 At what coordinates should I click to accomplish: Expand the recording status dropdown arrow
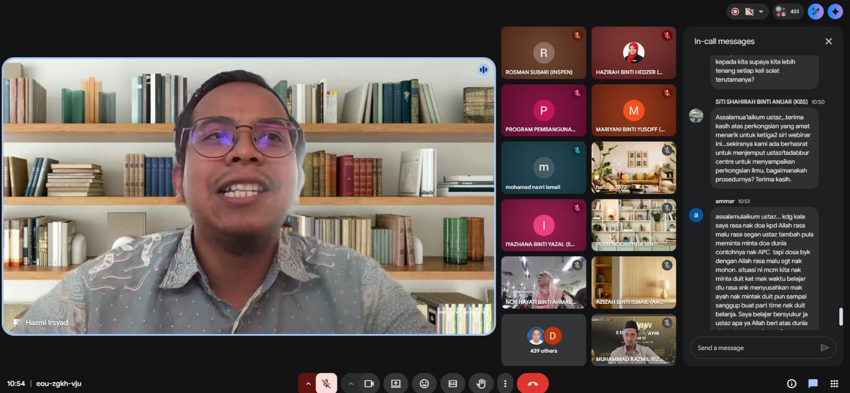click(x=761, y=12)
